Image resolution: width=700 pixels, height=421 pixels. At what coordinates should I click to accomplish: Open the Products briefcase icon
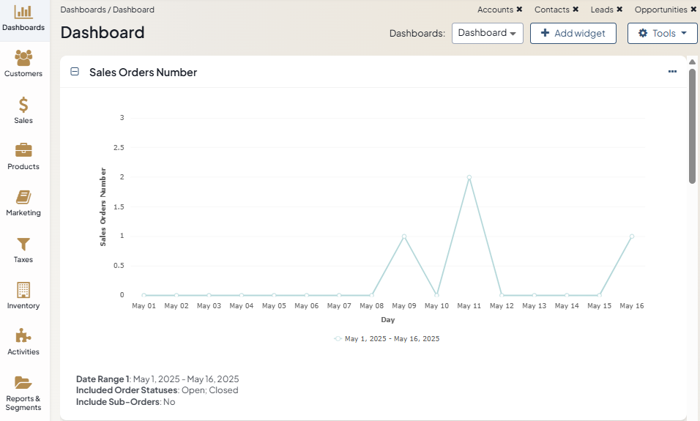pyautogui.click(x=23, y=151)
